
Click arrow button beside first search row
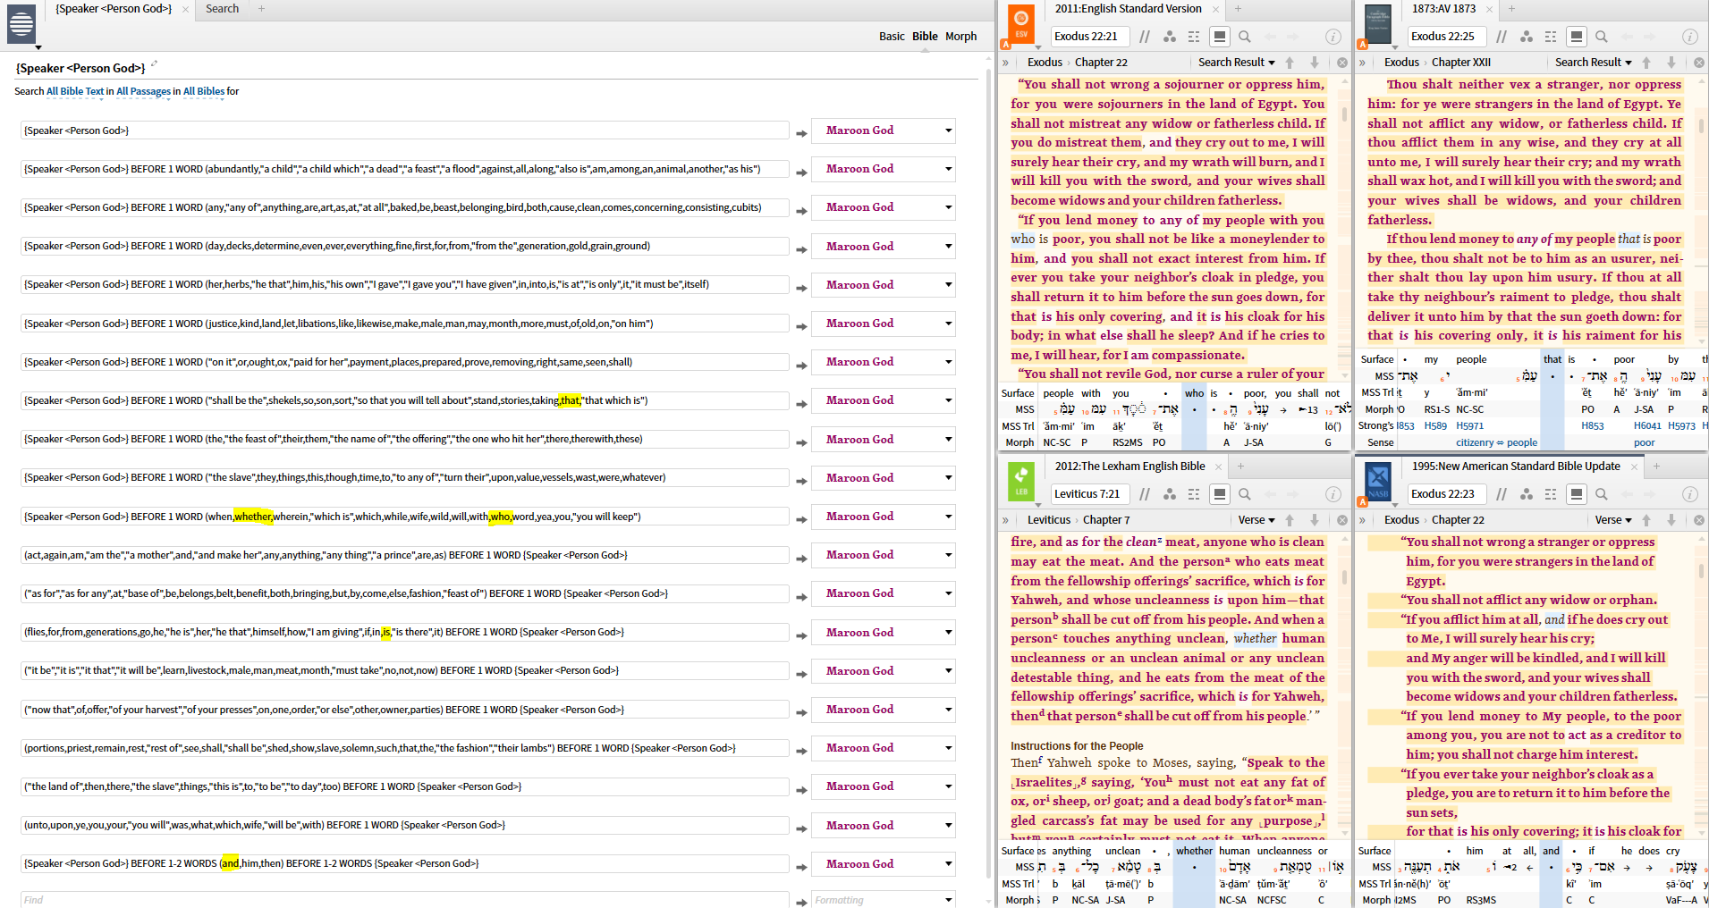point(801,133)
